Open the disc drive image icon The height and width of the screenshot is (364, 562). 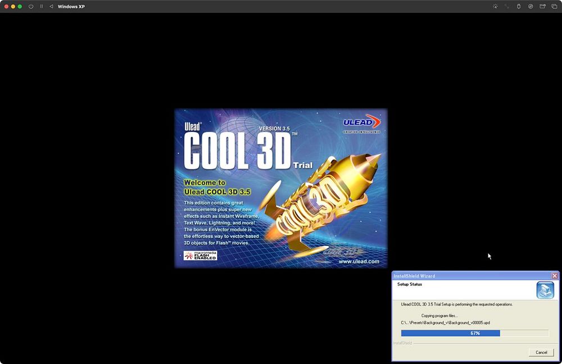531,6
